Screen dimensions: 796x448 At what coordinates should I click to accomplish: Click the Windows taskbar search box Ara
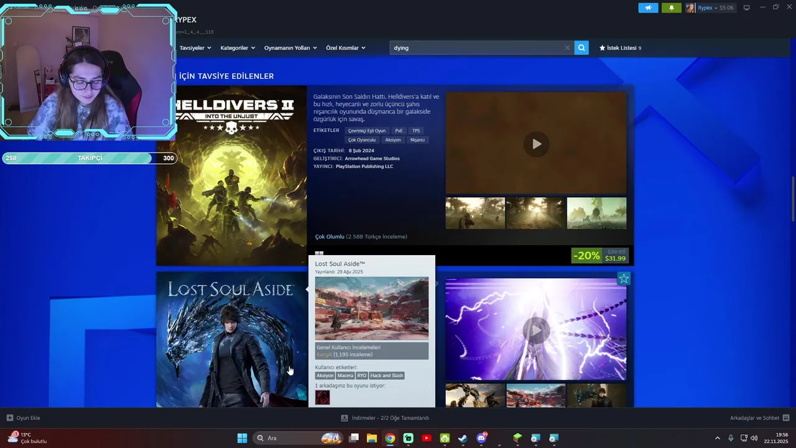pyautogui.click(x=299, y=438)
